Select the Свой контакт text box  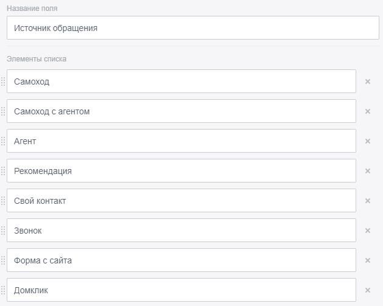pos(181,201)
